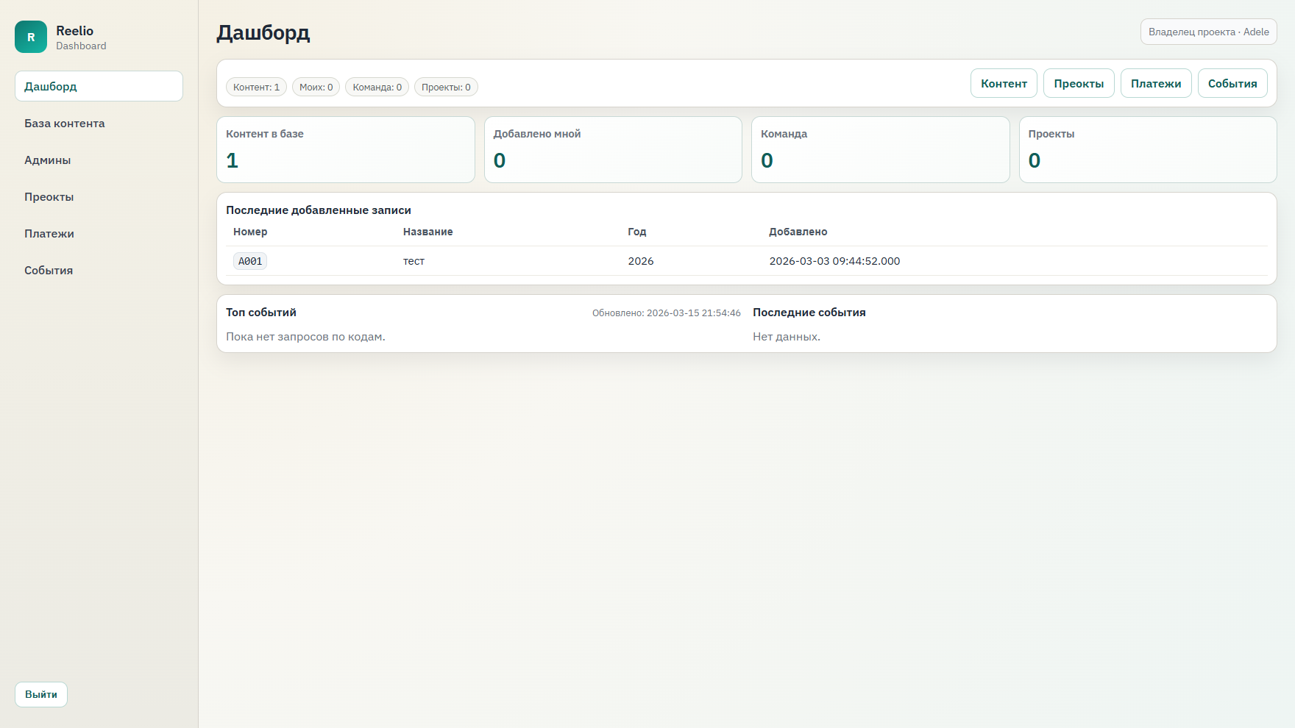Screen dimensions: 1295x728
Task: Click the Преокты button in the toolbar
Action: tap(1079, 83)
